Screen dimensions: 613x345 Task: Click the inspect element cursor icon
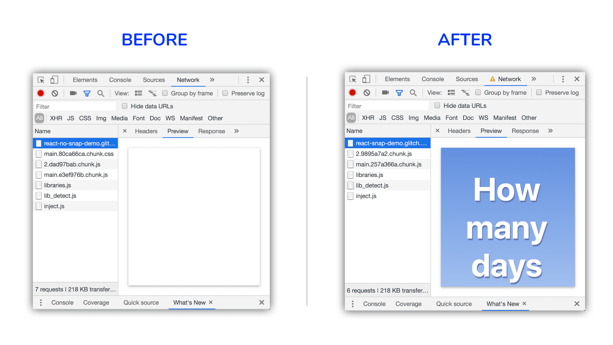41,80
